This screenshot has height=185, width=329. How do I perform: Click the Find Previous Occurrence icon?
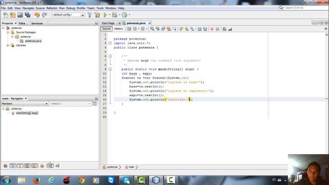pos(158,29)
